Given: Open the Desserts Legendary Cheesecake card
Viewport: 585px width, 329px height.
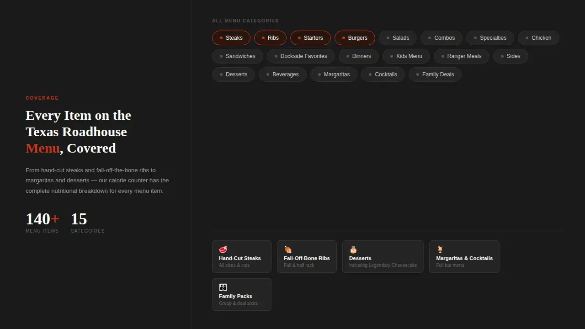Looking at the screenshot, I should 383,256.
